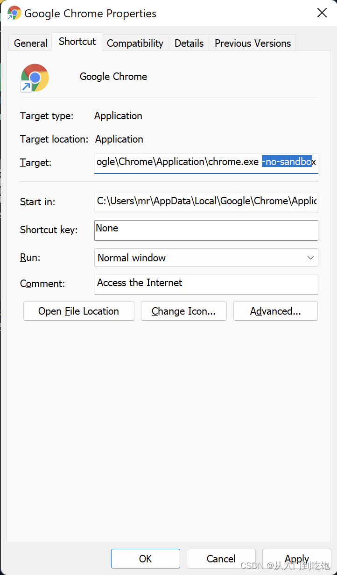Go to the Details tab
This screenshot has height=575, width=337.
click(189, 43)
